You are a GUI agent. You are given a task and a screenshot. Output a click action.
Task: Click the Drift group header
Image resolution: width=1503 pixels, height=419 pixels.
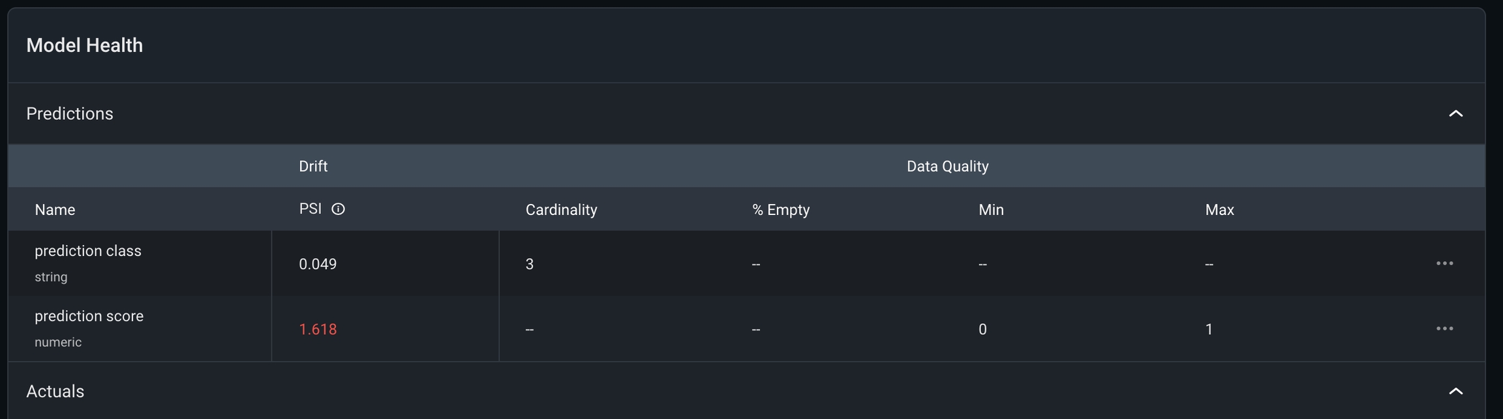tap(313, 167)
